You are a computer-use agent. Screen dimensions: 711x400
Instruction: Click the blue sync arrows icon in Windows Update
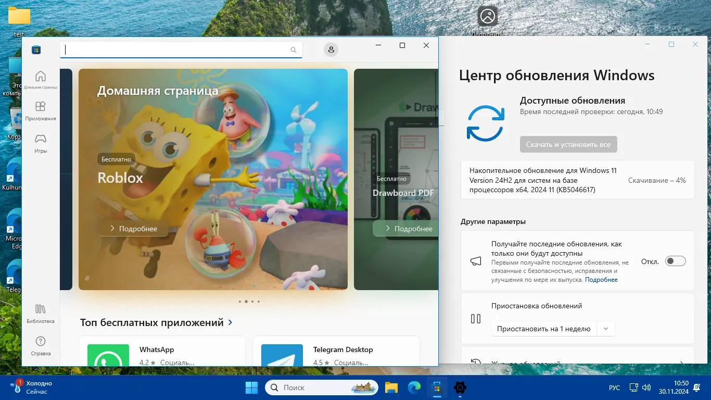(485, 123)
